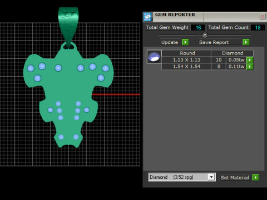Click Save Report button
Viewport: 267px width, 200px height.
[220, 42]
